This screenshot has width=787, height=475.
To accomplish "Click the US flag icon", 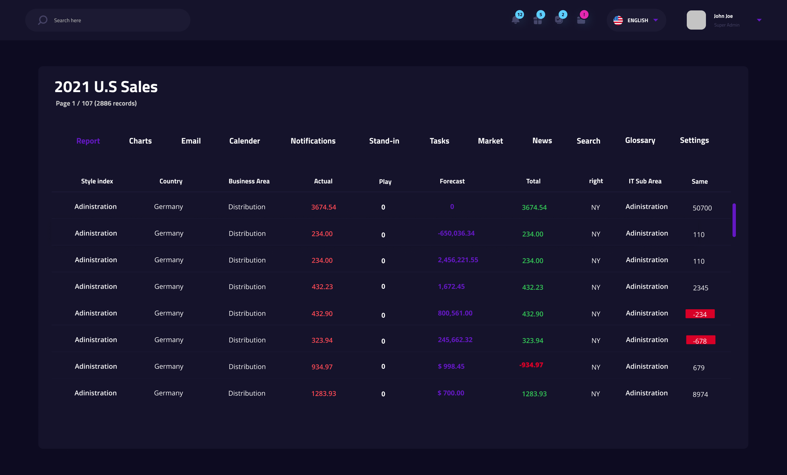I will (618, 21).
